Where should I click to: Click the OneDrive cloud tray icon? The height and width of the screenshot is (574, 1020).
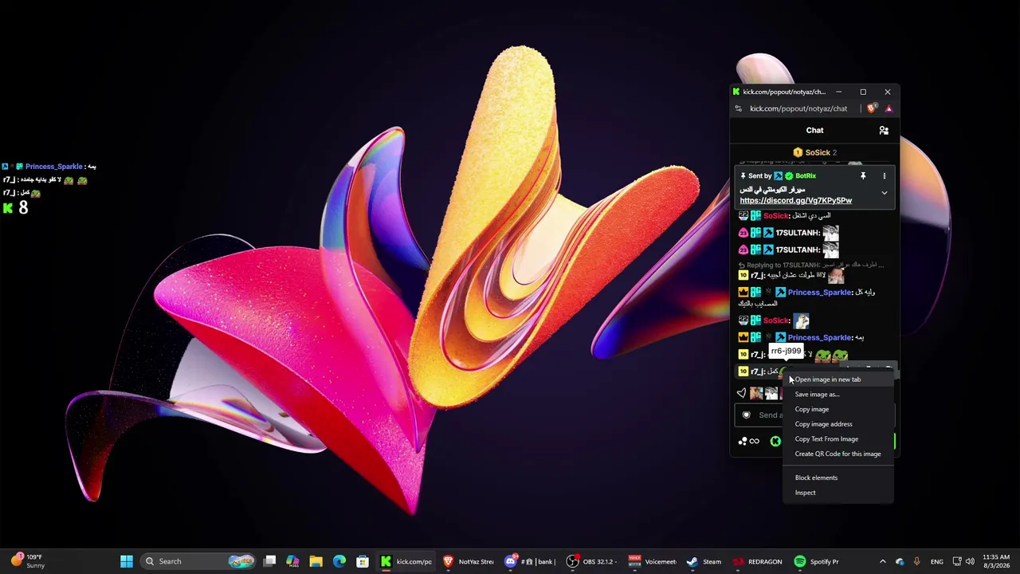(900, 561)
